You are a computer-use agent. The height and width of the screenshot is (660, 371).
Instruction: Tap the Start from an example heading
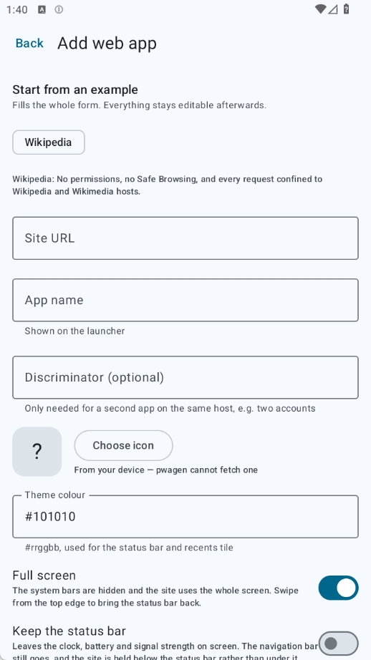tap(75, 89)
